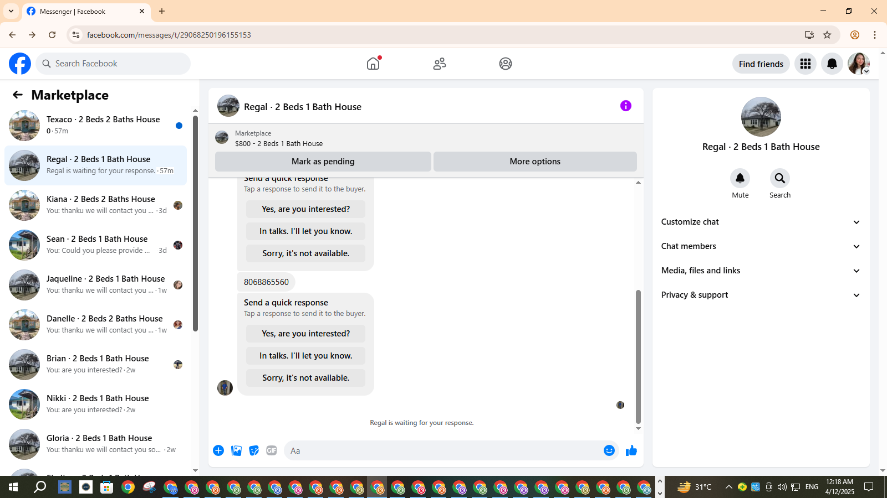This screenshot has height=498, width=887.
Task: Click the Facebook logo icon
Action: (20, 64)
